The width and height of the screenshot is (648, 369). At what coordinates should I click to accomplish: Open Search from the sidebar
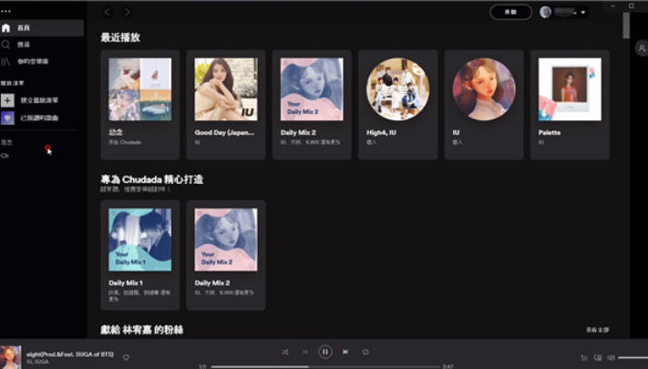[23, 44]
